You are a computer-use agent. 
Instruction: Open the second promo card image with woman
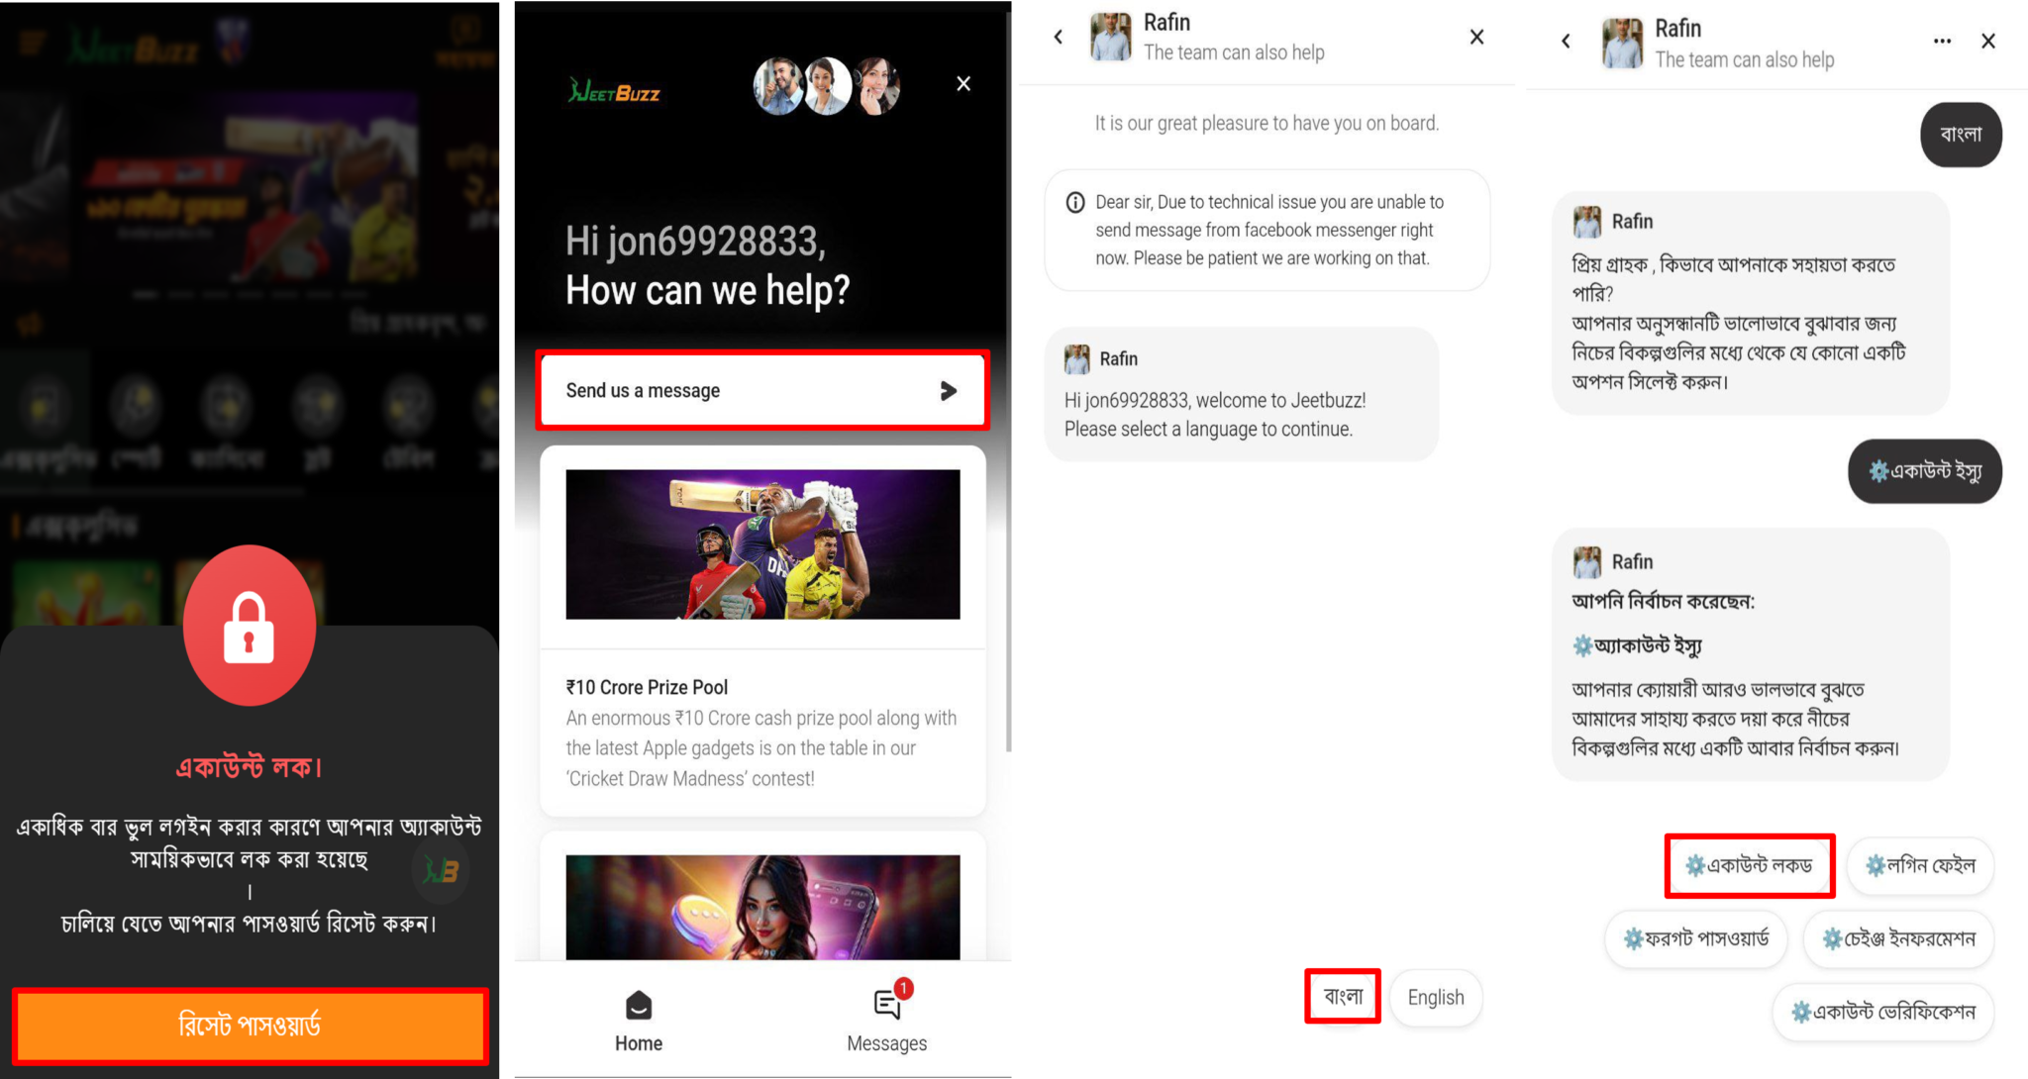coord(762,907)
